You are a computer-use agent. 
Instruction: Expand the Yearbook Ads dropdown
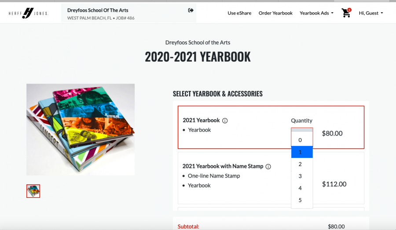[316, 13]
